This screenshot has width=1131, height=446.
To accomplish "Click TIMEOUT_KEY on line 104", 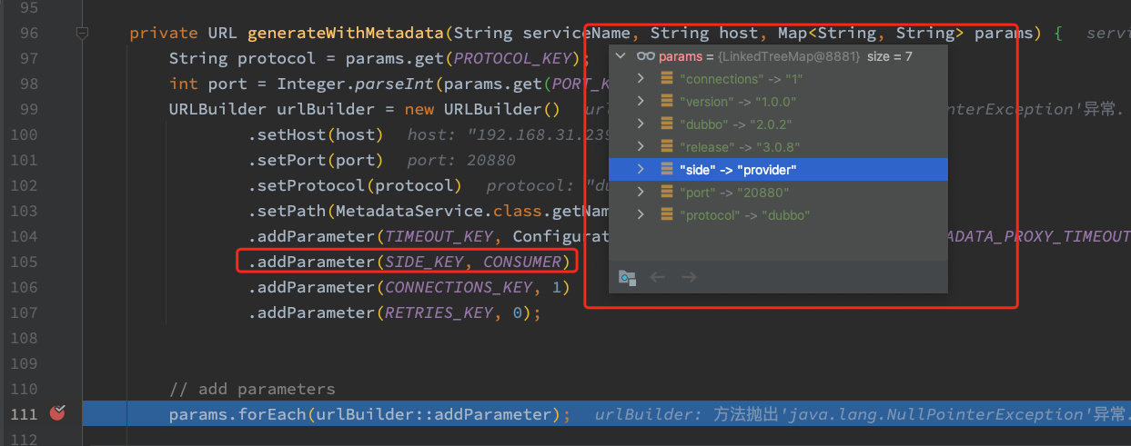I will 439,236.
